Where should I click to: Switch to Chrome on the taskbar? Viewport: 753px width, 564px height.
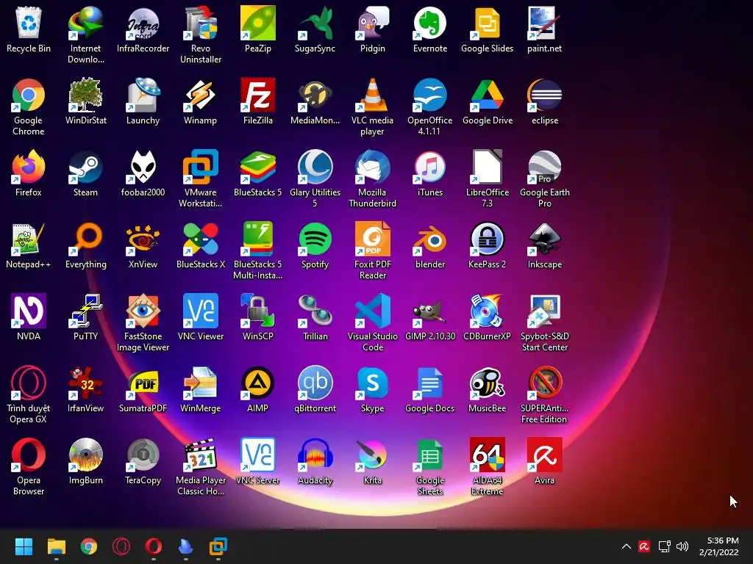(x=89, y=546)
